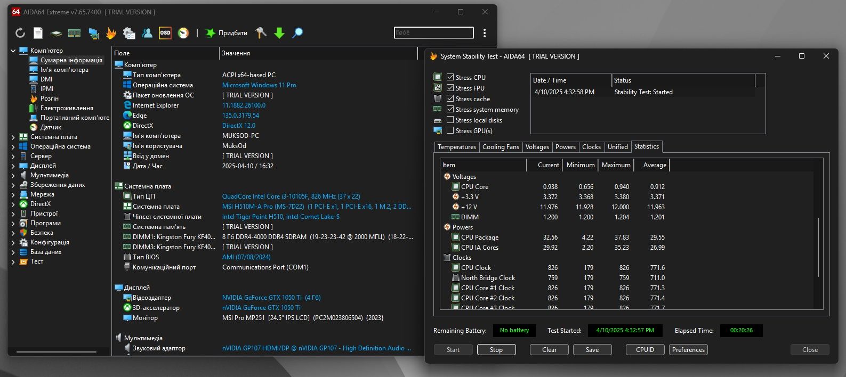
Task: Open the Microsoft Windows 11 Pro link
Action: click(x=259, y=85)
